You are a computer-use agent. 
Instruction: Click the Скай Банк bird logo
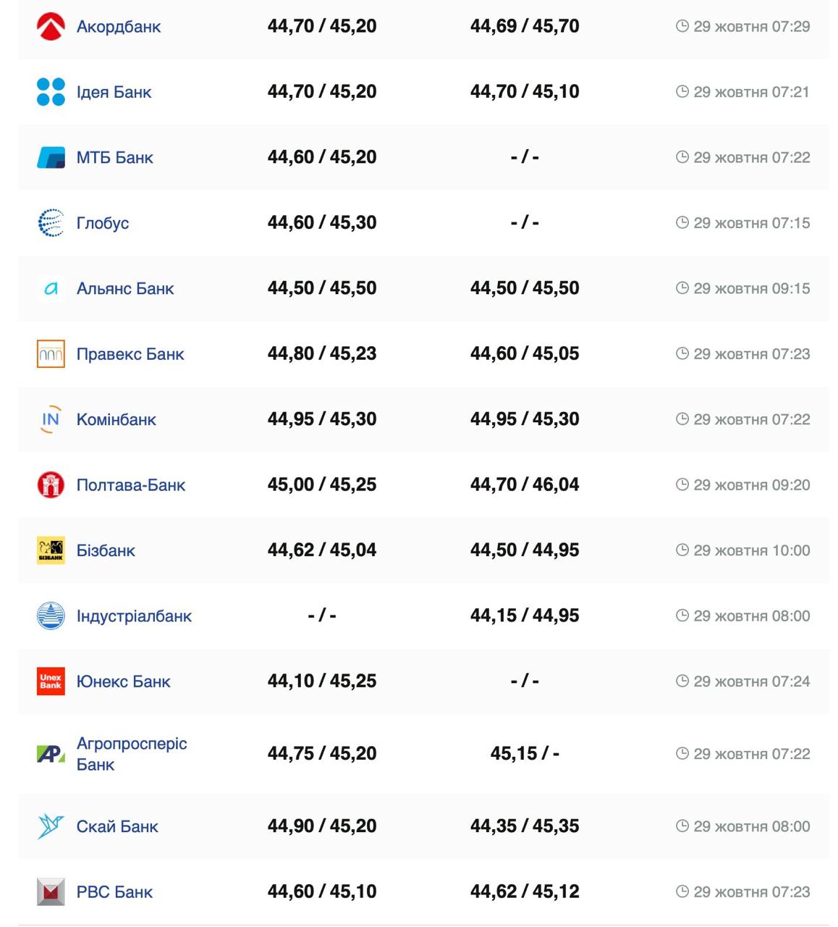coord(51,826)
